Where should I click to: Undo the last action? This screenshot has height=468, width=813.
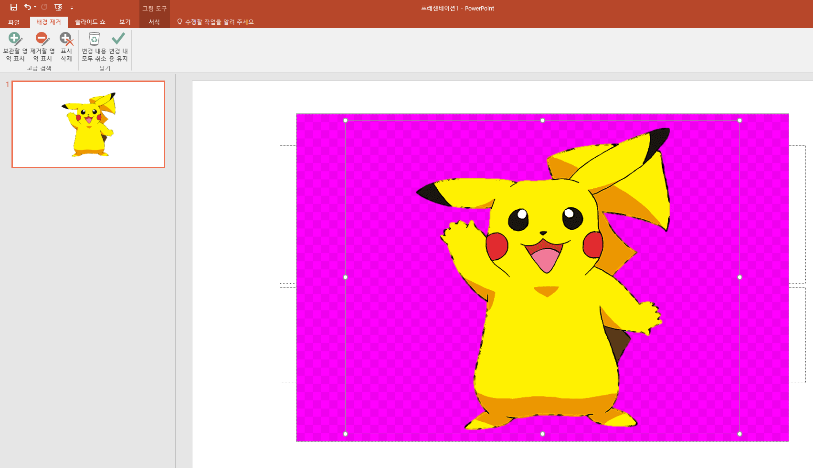point(28,7)
